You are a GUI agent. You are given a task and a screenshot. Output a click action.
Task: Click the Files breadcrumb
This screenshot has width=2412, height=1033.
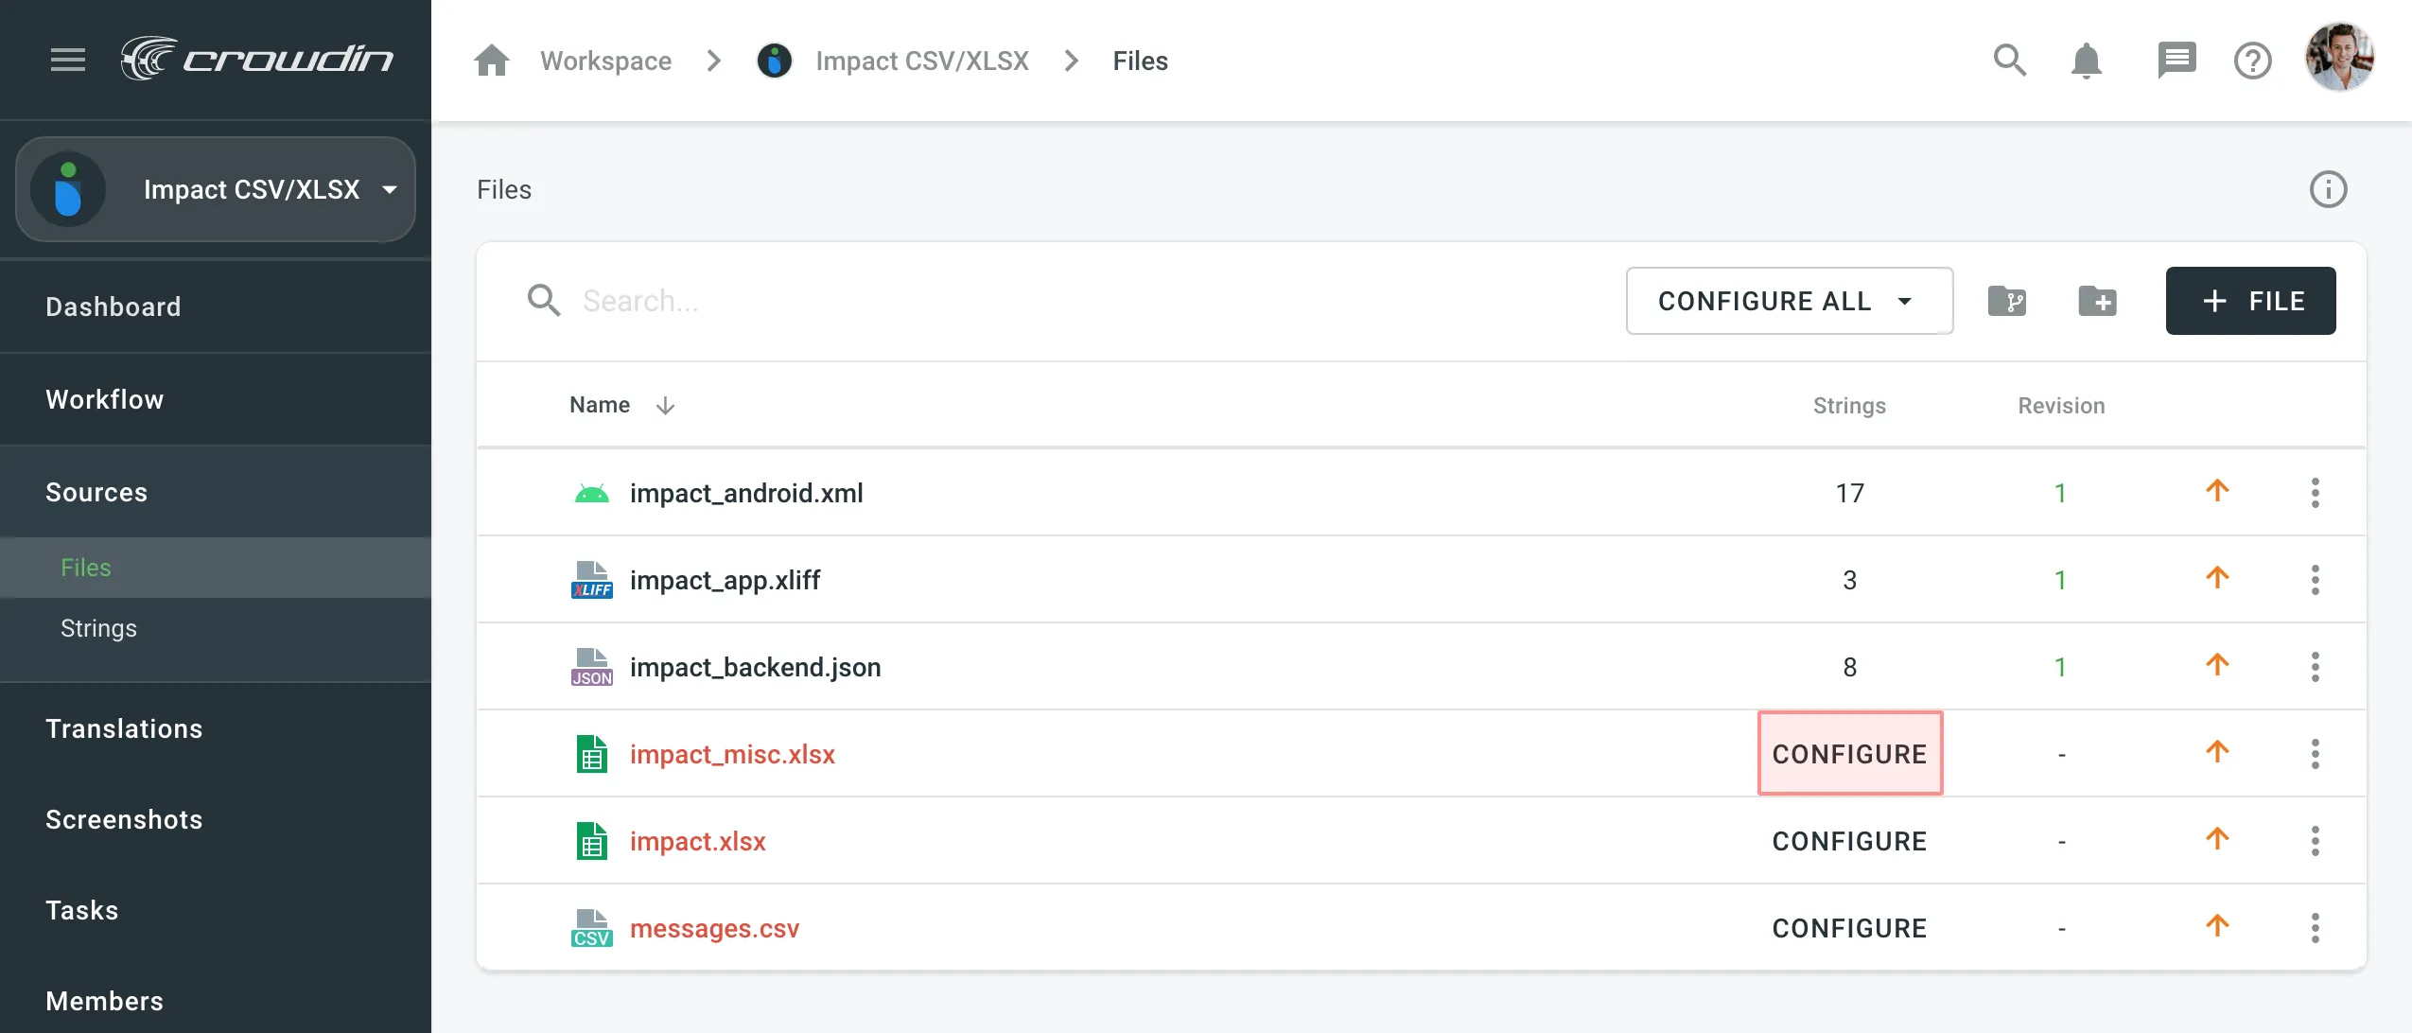click(x=1141, y=61)
